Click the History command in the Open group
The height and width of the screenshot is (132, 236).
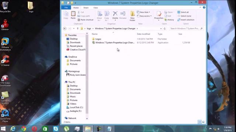[169, 20]
